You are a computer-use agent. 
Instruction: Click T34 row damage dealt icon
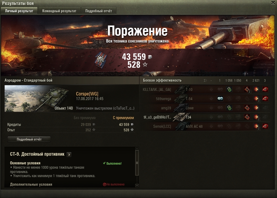click(x=256, y=117)
